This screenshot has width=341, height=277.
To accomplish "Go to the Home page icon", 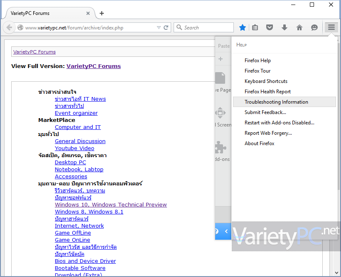I will (299, 27).
